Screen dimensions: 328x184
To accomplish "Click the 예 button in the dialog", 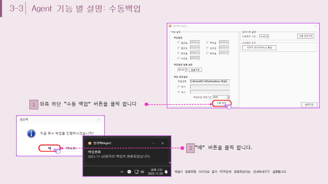I will (49, 148).
